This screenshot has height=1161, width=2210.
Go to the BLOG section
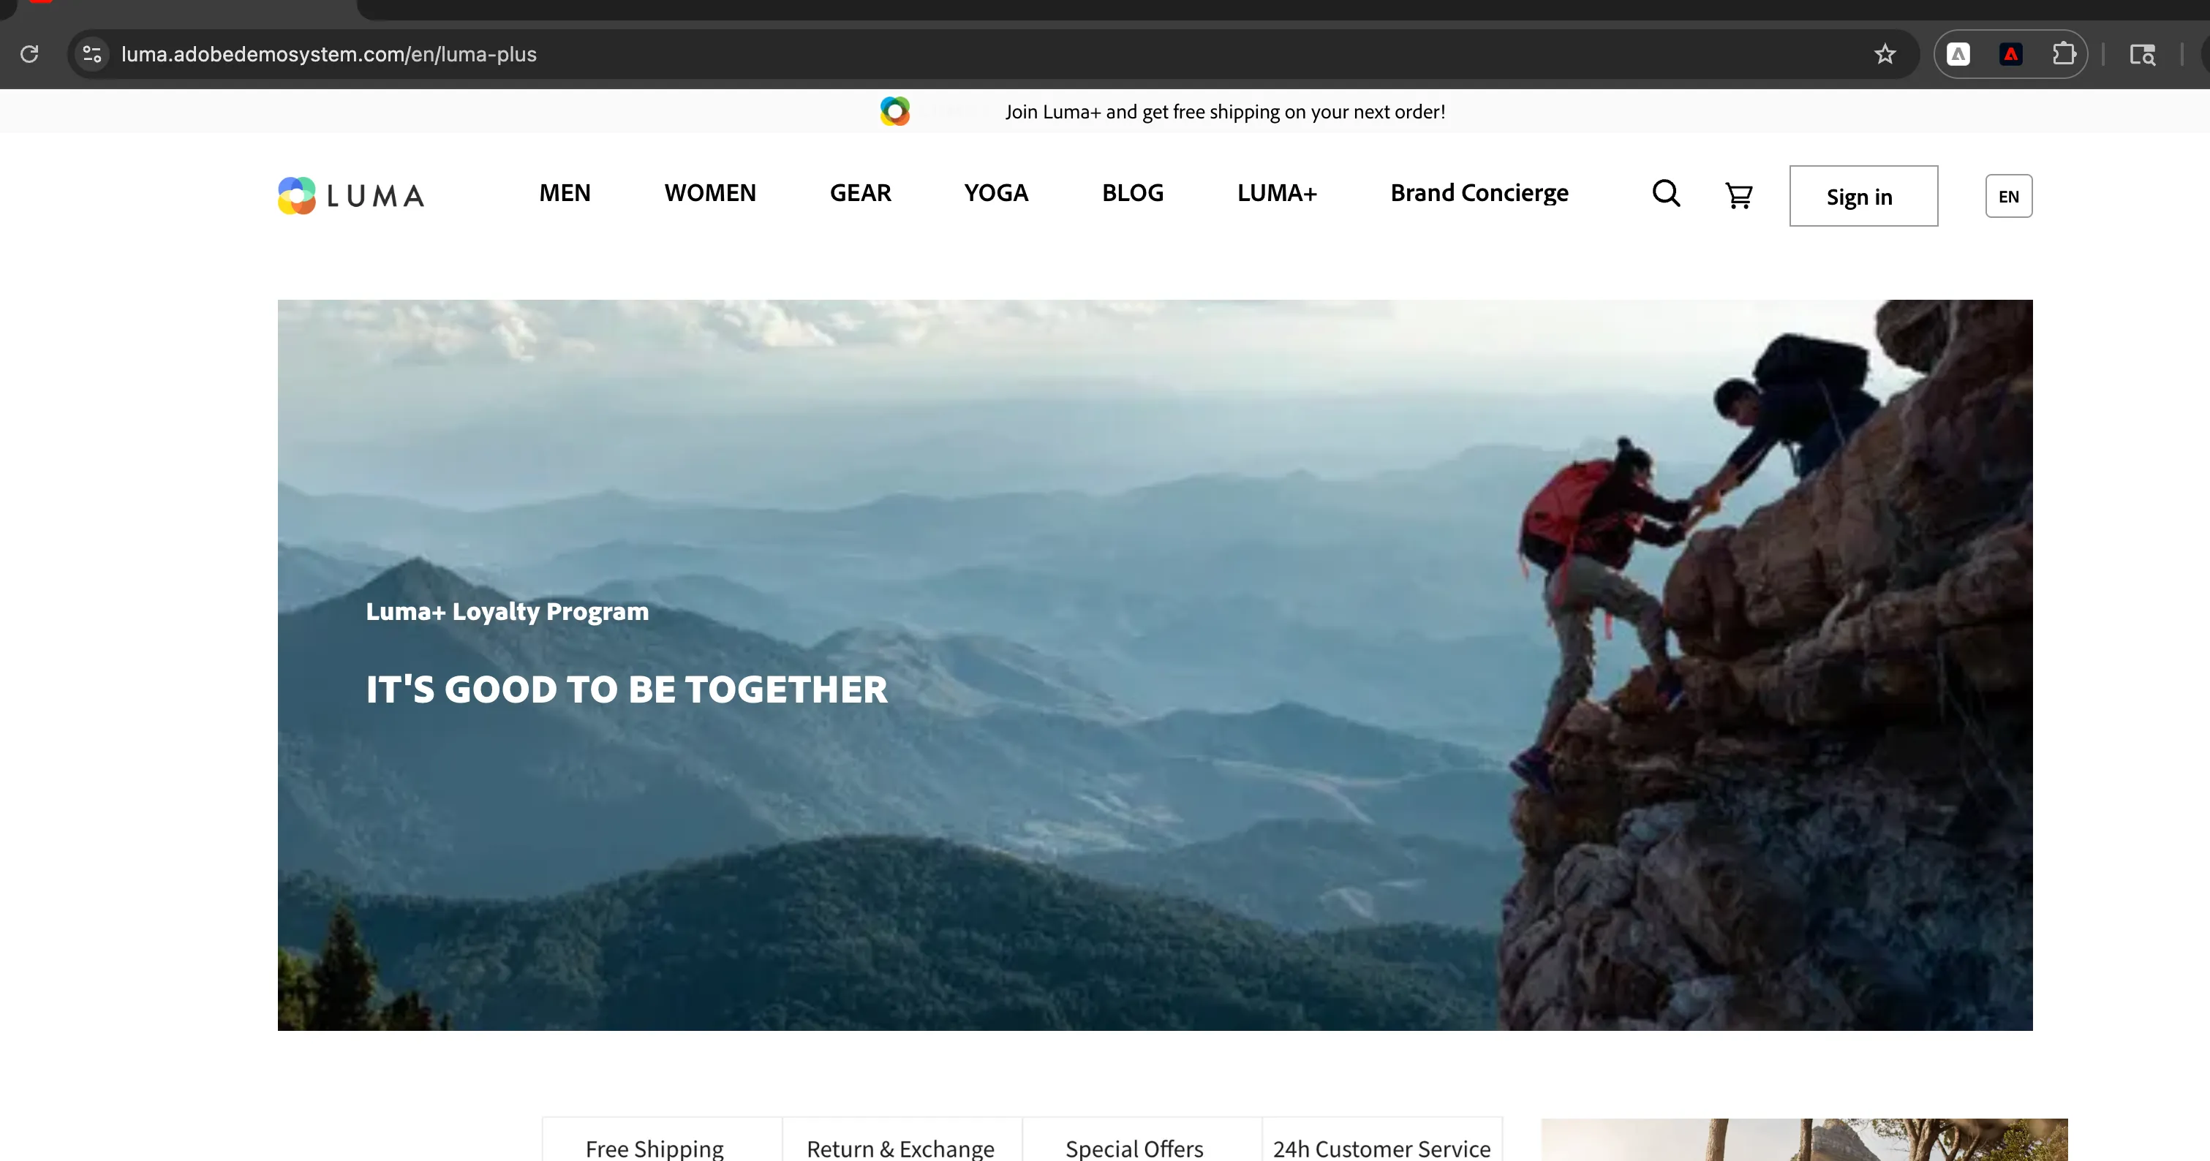tap(1133, 193)
